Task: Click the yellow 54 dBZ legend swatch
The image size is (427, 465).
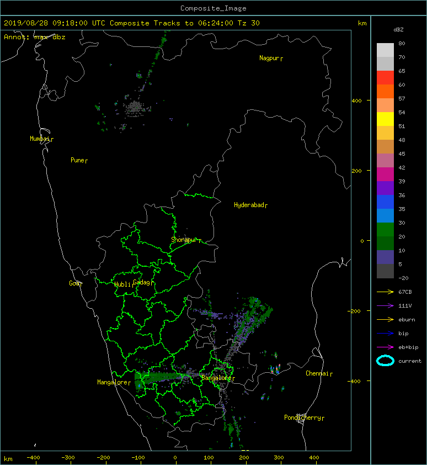Action: pos(385,119)
